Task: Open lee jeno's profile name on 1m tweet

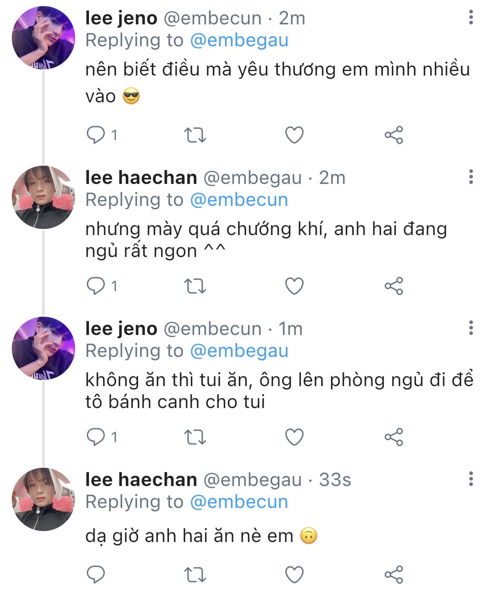Action: 121,328
